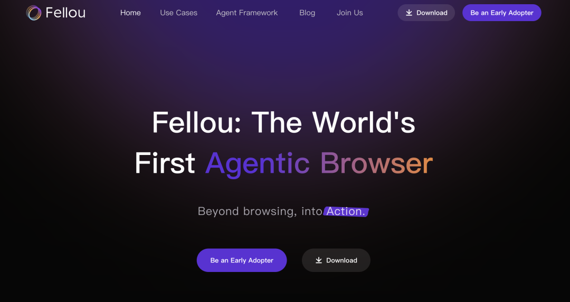Open the Agent Framework nav item

247,13
